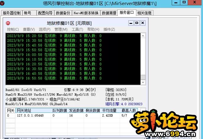Click the red DX icon of inner window
Screen dimensions: 203x139
(8, 23)
